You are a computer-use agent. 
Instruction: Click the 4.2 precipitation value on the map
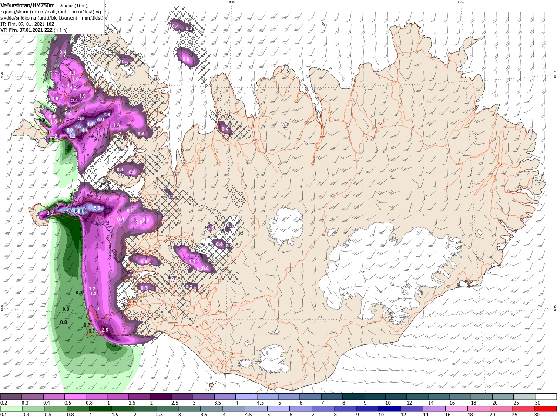pyautogui.click(x=78, y=126)
